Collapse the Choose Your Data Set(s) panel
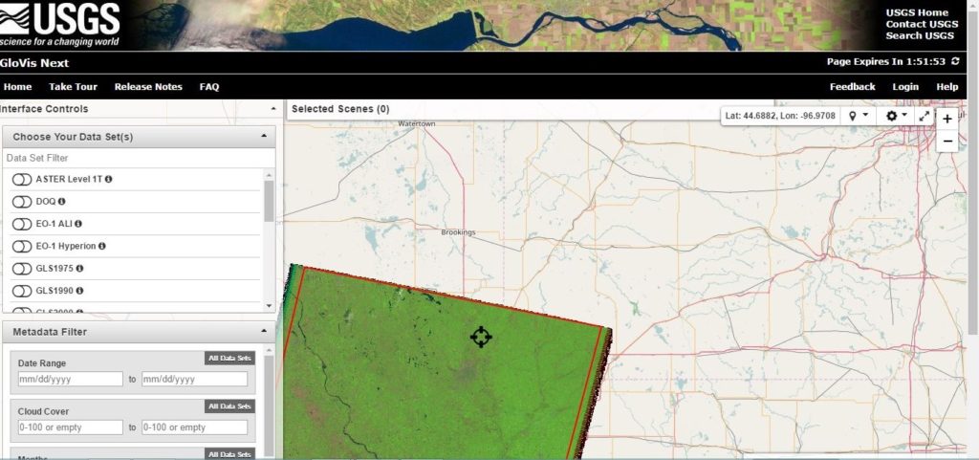The width and height of the screenshot is (979, 460). click(x=263, y=137)
